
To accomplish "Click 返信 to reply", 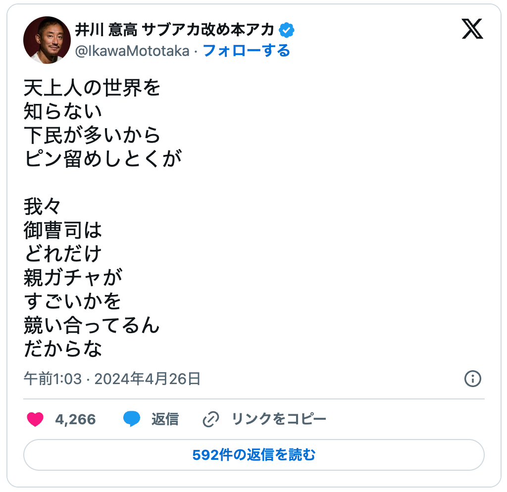I will pyautogui.click(x=166, y=418).
